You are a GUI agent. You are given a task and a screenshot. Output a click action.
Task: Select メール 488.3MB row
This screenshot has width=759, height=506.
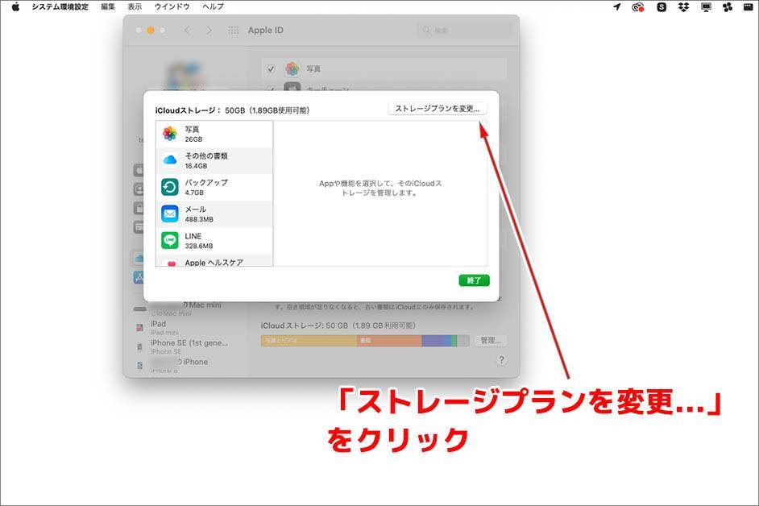[x=214, y=214]
